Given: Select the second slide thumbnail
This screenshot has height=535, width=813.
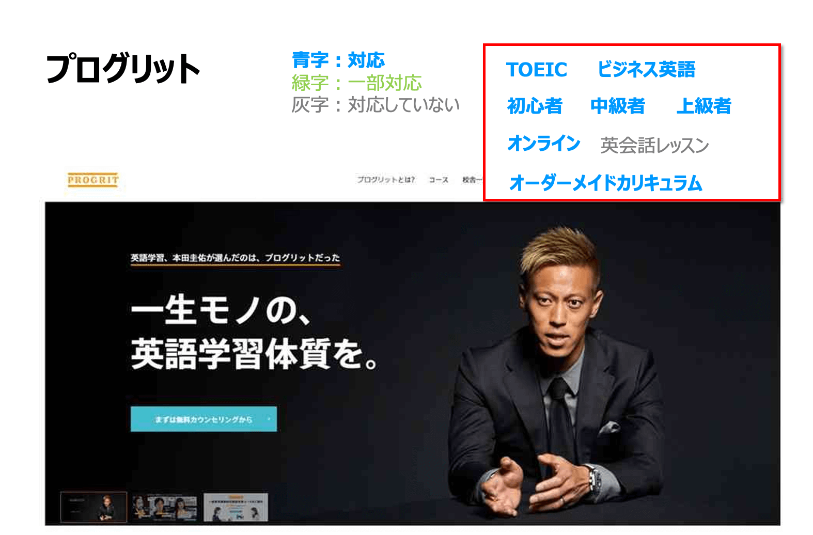Looking at the screenshot, I should pos(165,507).
